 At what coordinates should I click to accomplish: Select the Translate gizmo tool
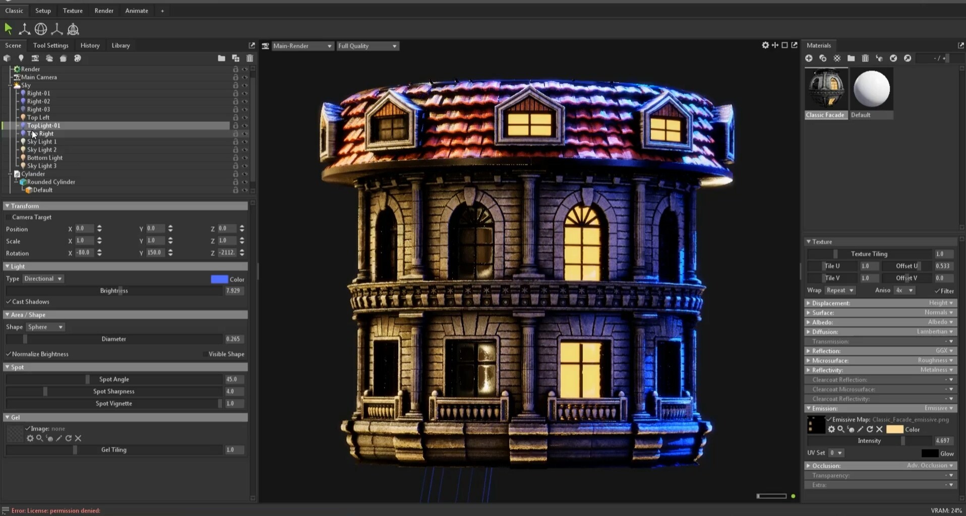tap(24, 29)
